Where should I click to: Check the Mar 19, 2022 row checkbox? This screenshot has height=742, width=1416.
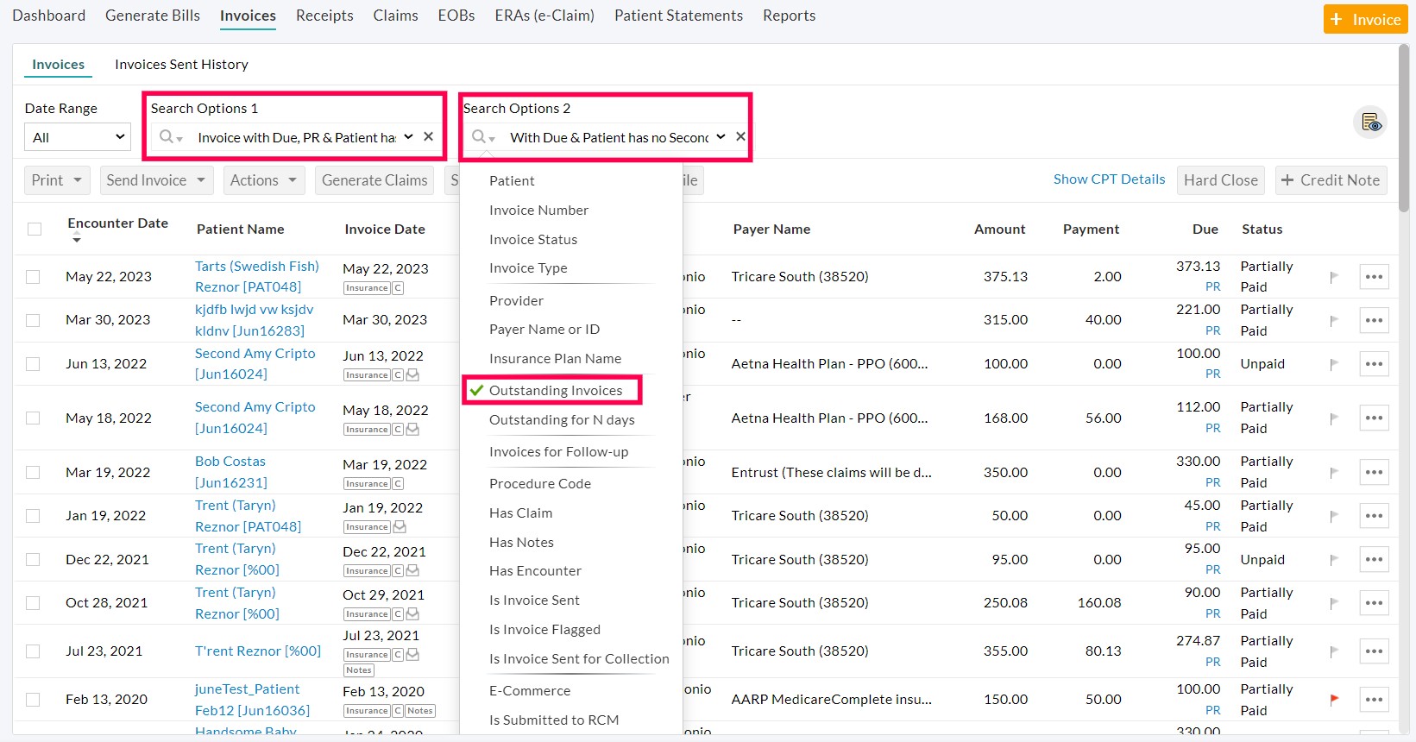coord(33,472)
